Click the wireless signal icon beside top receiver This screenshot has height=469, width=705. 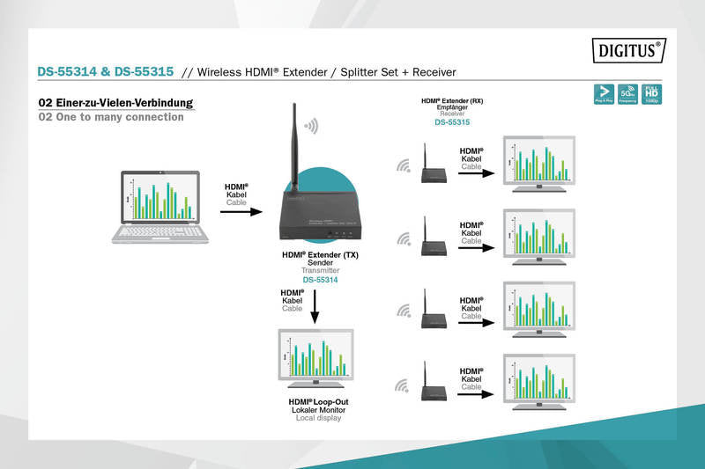click(x=404, y=165)
